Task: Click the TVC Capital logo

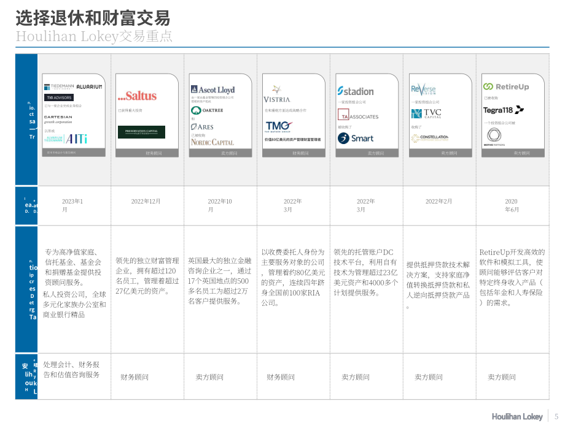Action: pyautogui.click(x=426, y=113)
